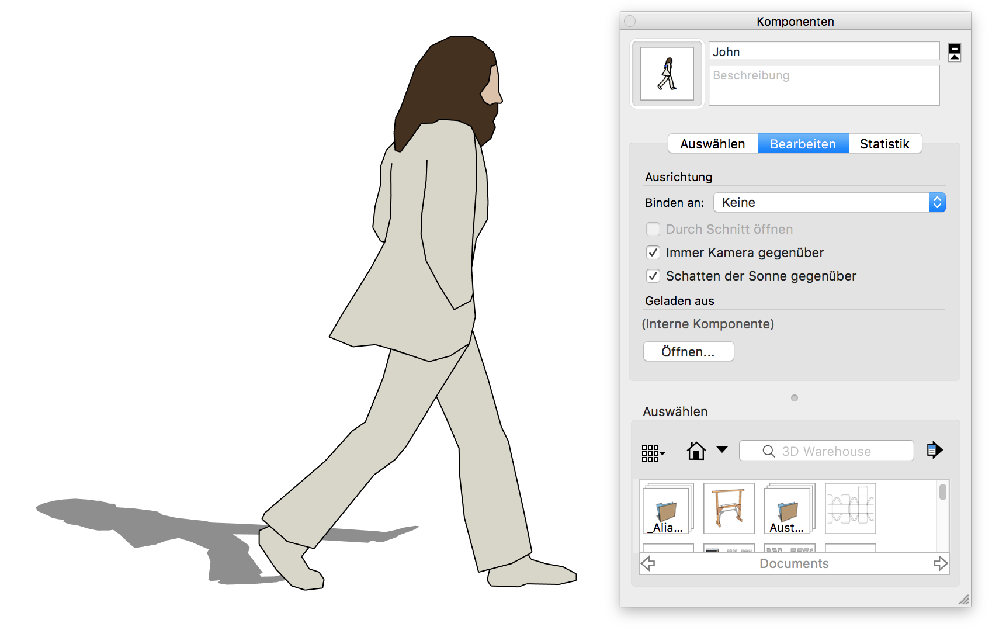
Task: Click the forward arrow right of Documents
Action: (x=940, y=563)
